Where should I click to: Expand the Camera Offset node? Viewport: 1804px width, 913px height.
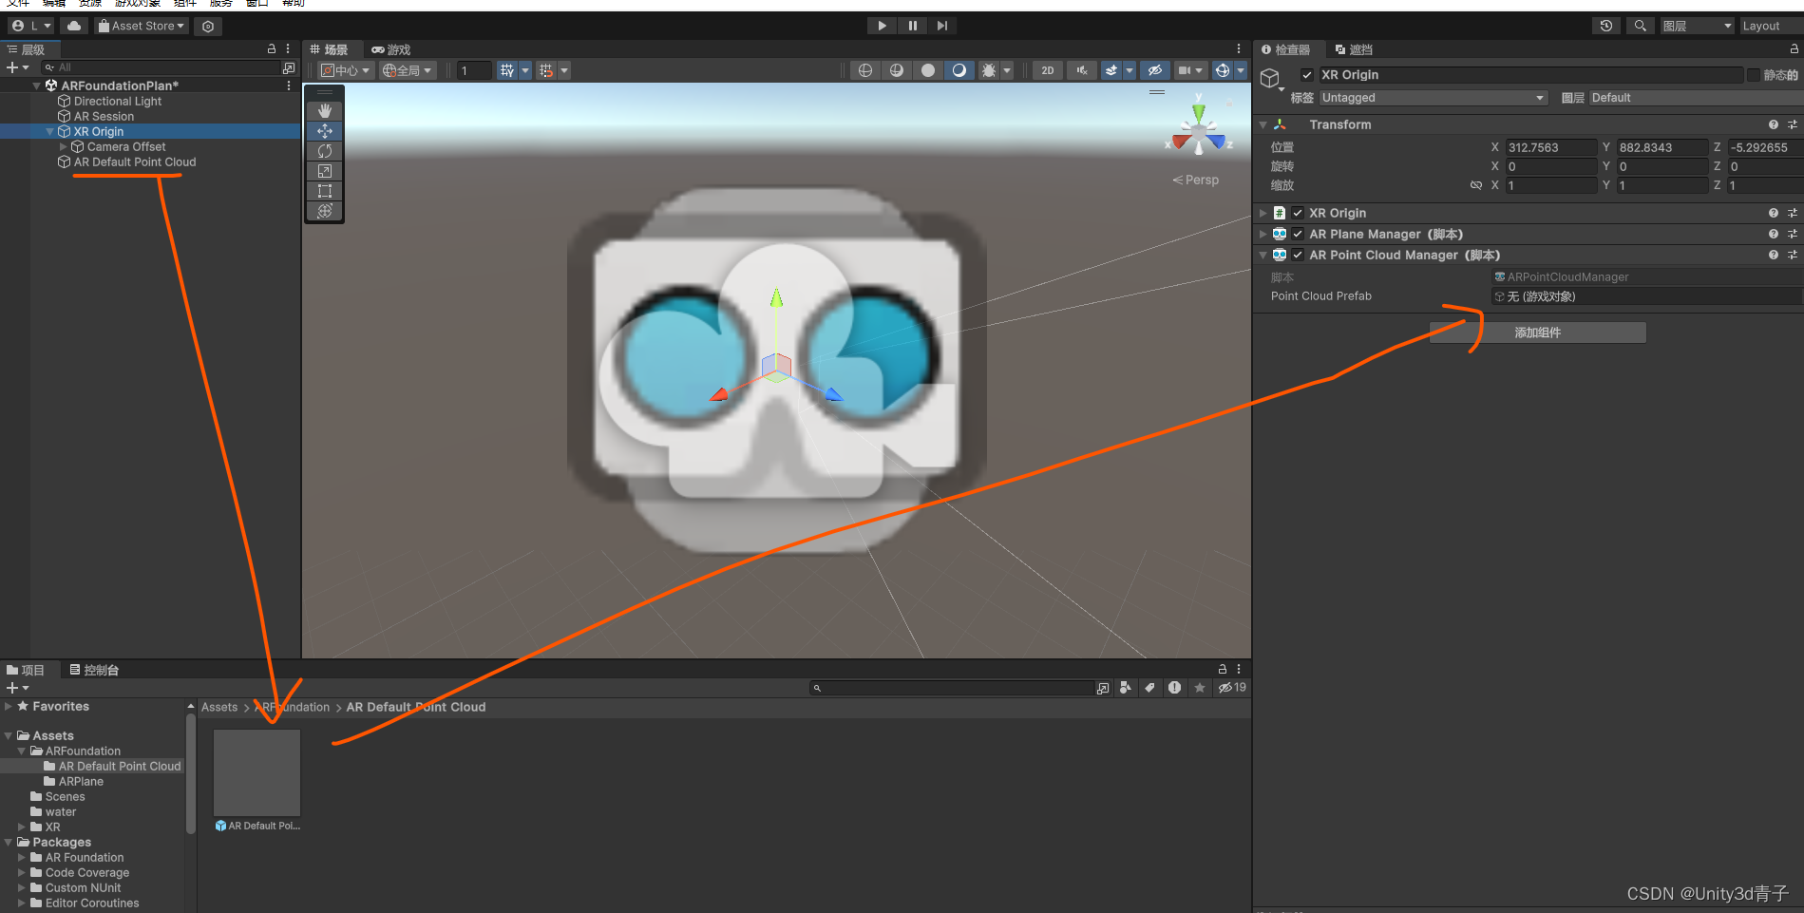pos(64,147)
